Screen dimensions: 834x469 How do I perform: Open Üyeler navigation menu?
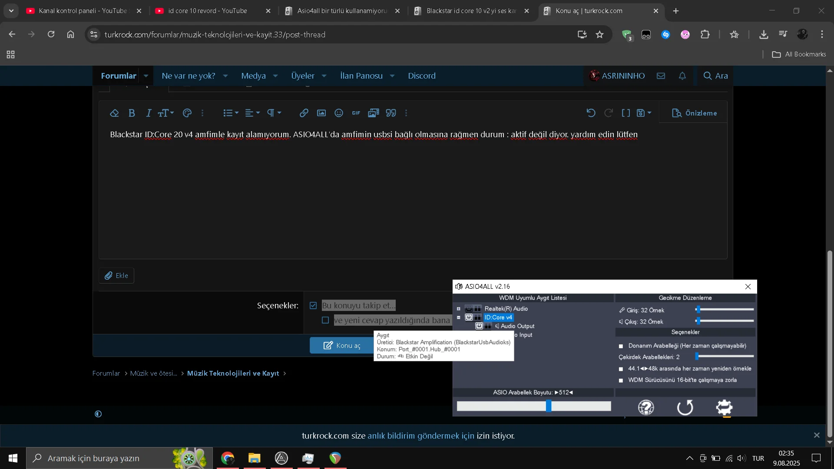[303, 76]
